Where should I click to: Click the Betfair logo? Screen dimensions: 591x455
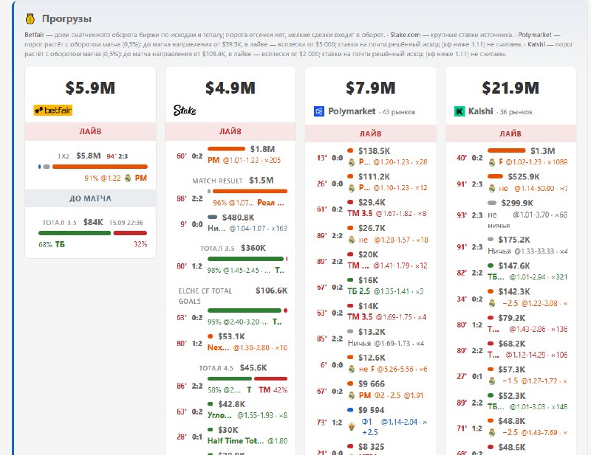click(52, 111)
